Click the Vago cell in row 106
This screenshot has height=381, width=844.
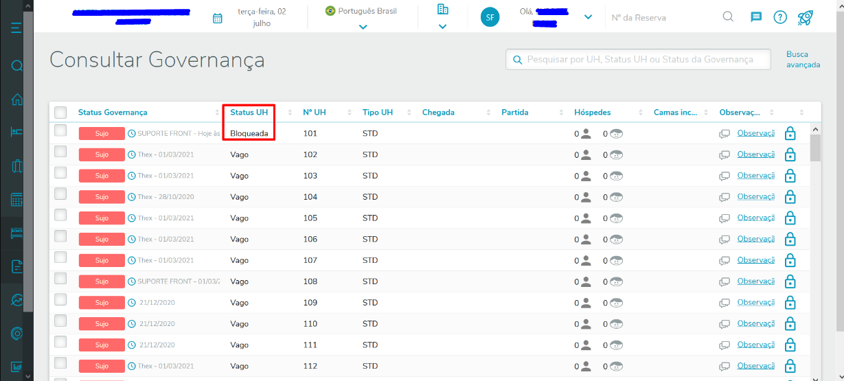240,240
